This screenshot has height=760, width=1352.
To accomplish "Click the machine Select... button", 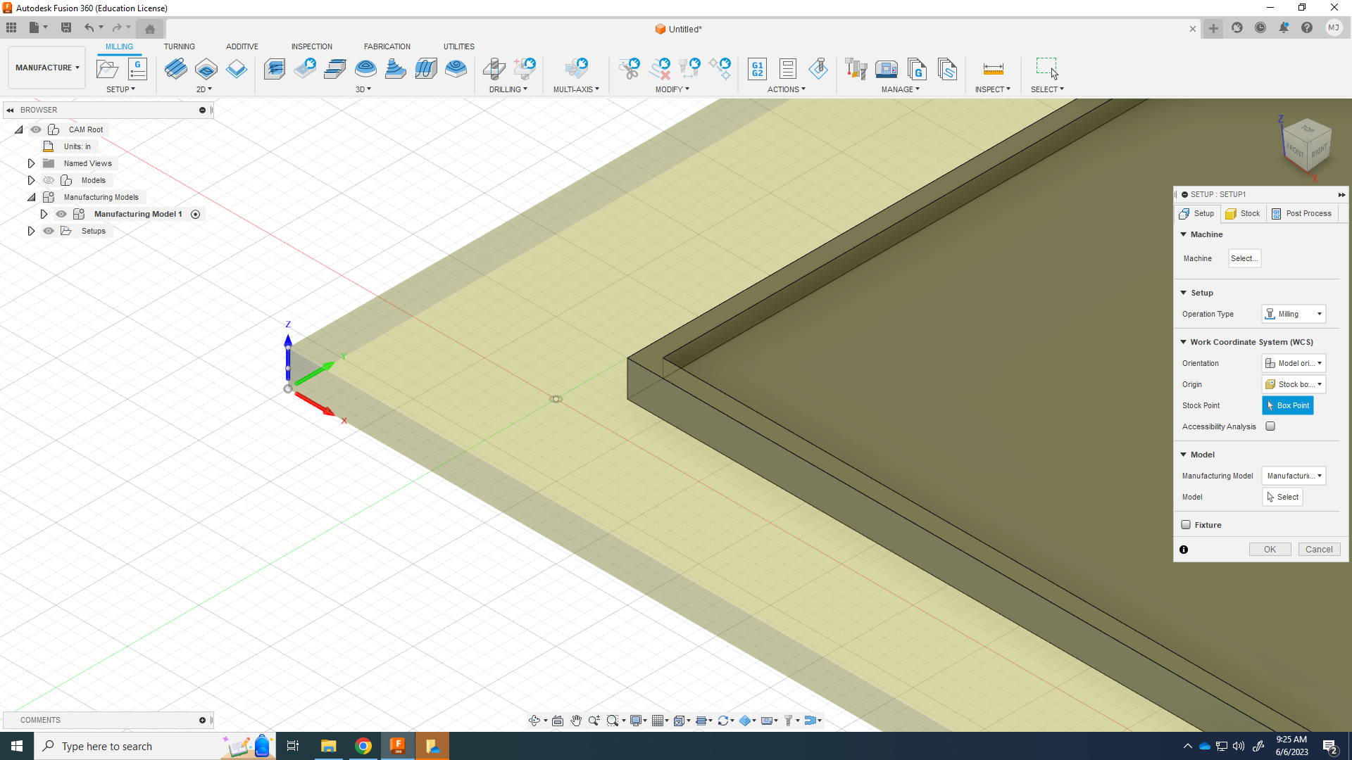I will click(x=1244, y=258).
